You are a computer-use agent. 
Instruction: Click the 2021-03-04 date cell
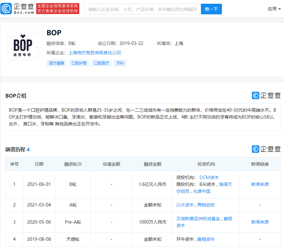(x=39, y=205)
